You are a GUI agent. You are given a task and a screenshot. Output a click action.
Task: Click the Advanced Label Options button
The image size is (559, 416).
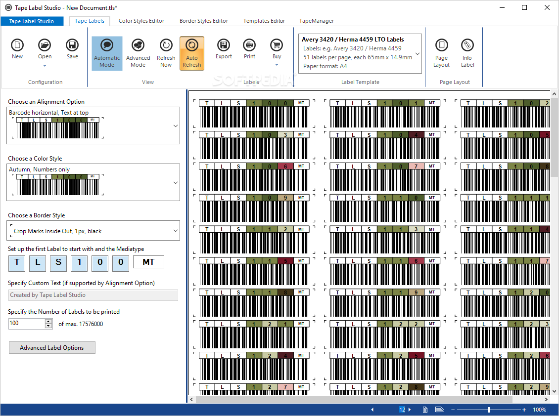coord(52,348)
